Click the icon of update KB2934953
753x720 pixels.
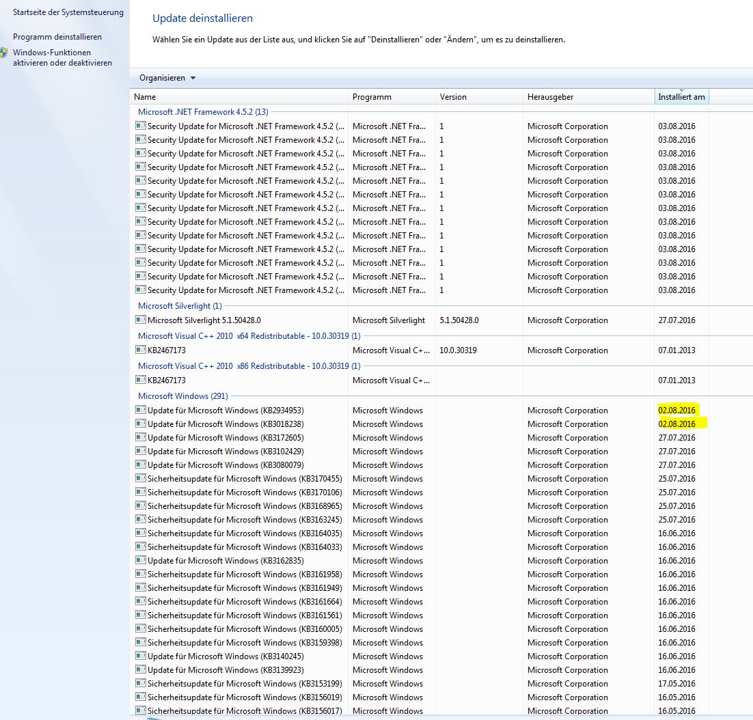(141, 410)
